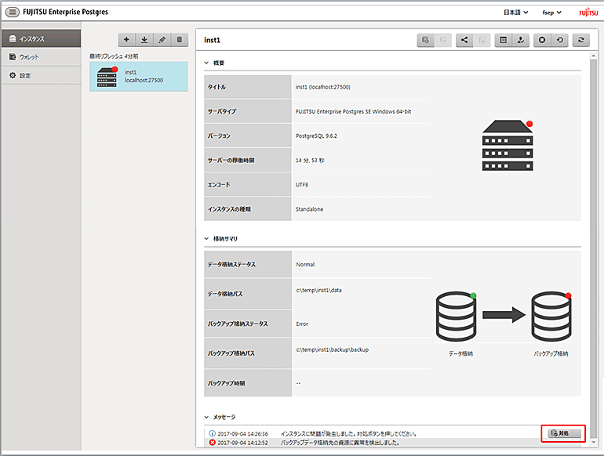The image size is (604, 456).
Task: Click 'PostgreSQL 9.6.2' version value
Action: click(x=316, y=136)
